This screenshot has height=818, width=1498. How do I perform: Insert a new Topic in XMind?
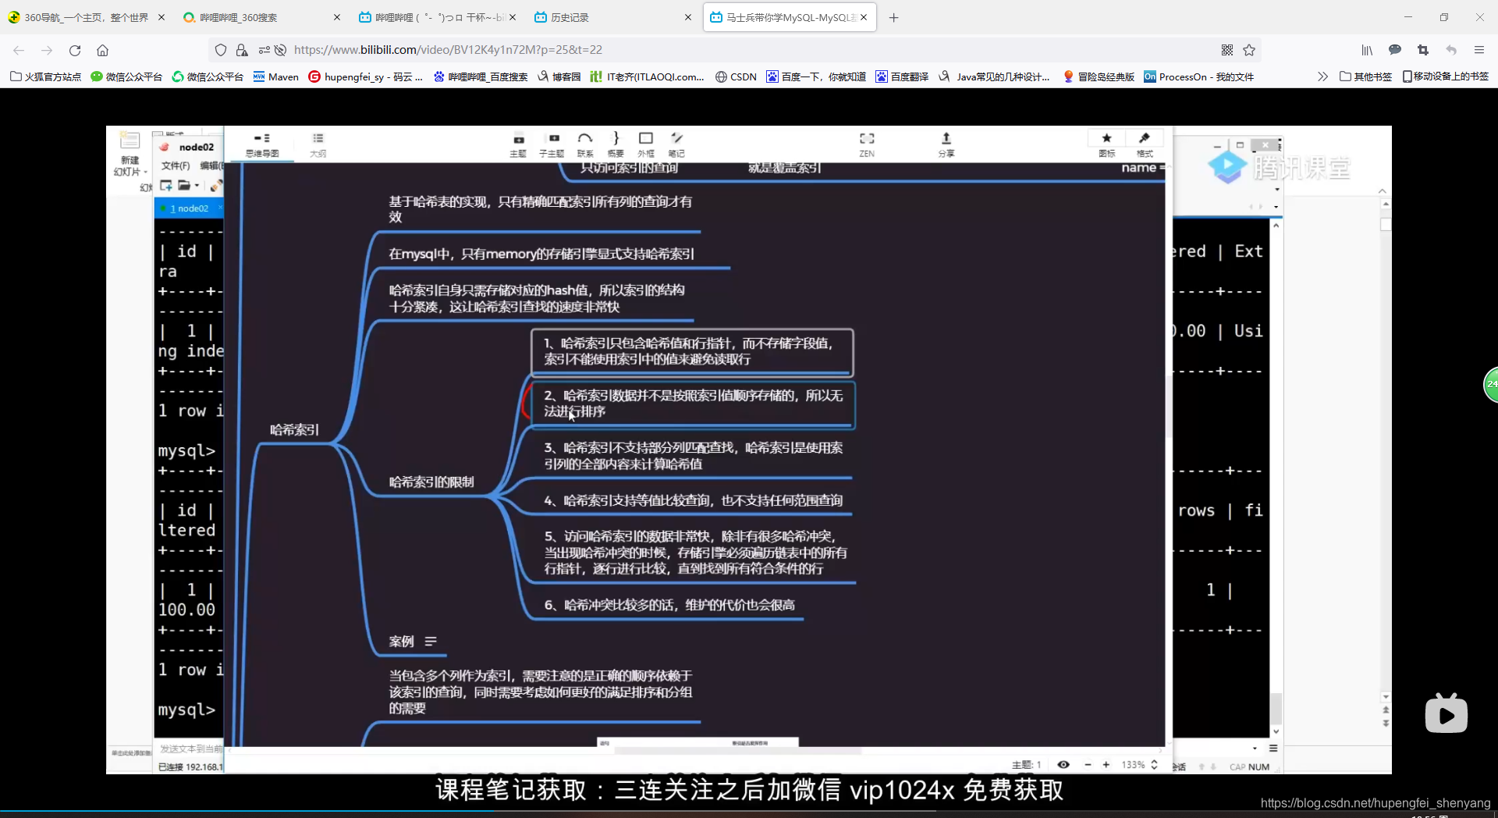pyautogui.click(x=517, y=144)
